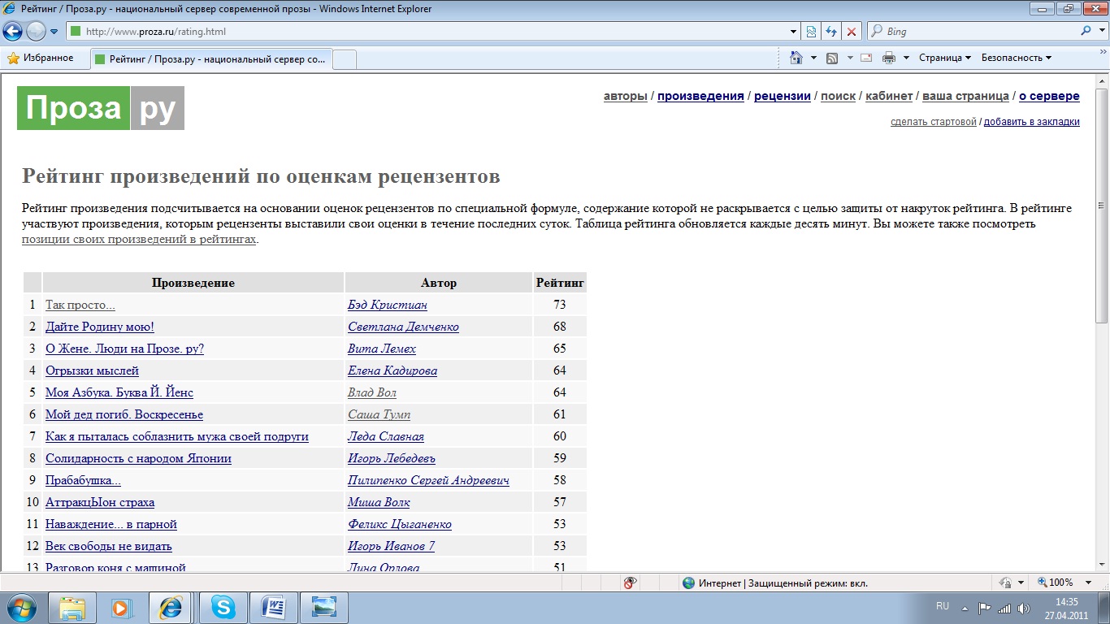
Task: Click the Home toolbar icon
Action: [796, 58]
